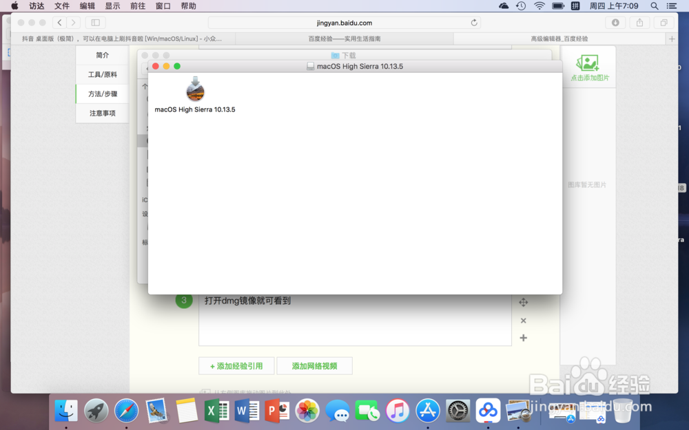This screenshot has width=689, height=430.
Task: Click the OneDrive cloud status icon
Action: click(x=504, y=6)
